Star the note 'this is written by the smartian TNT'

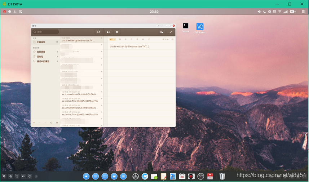(x=102, y=38)
